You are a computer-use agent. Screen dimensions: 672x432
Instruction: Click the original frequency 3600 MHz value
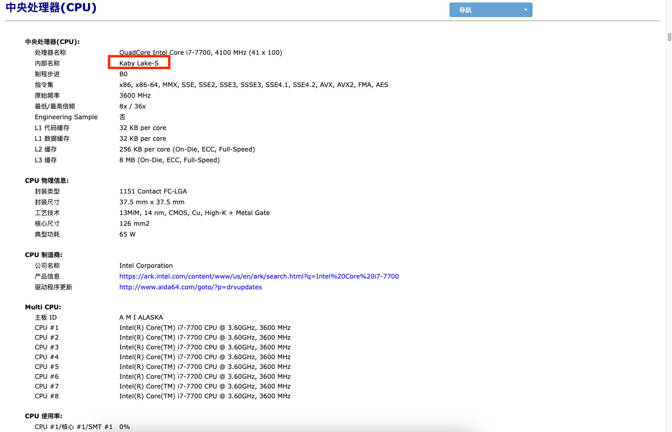pos(135,95)
